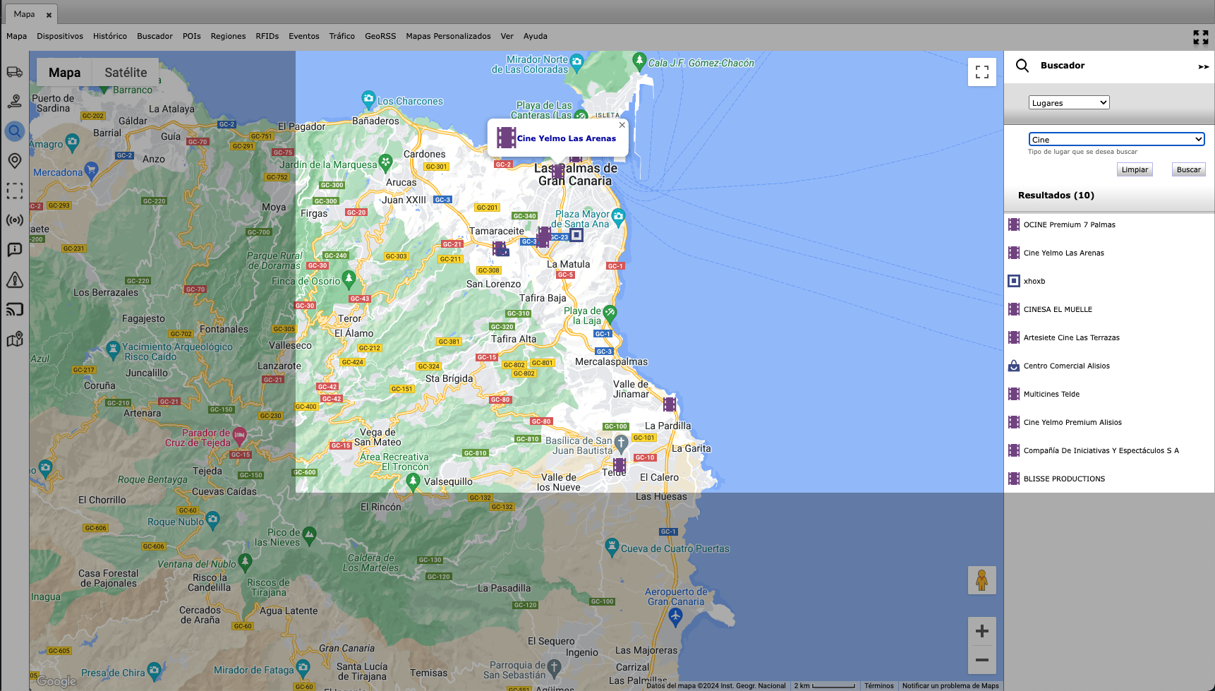Open the POI pin icon in sidebar
1215x691 pixels.
pyautogui.click(x=15, y=161)
